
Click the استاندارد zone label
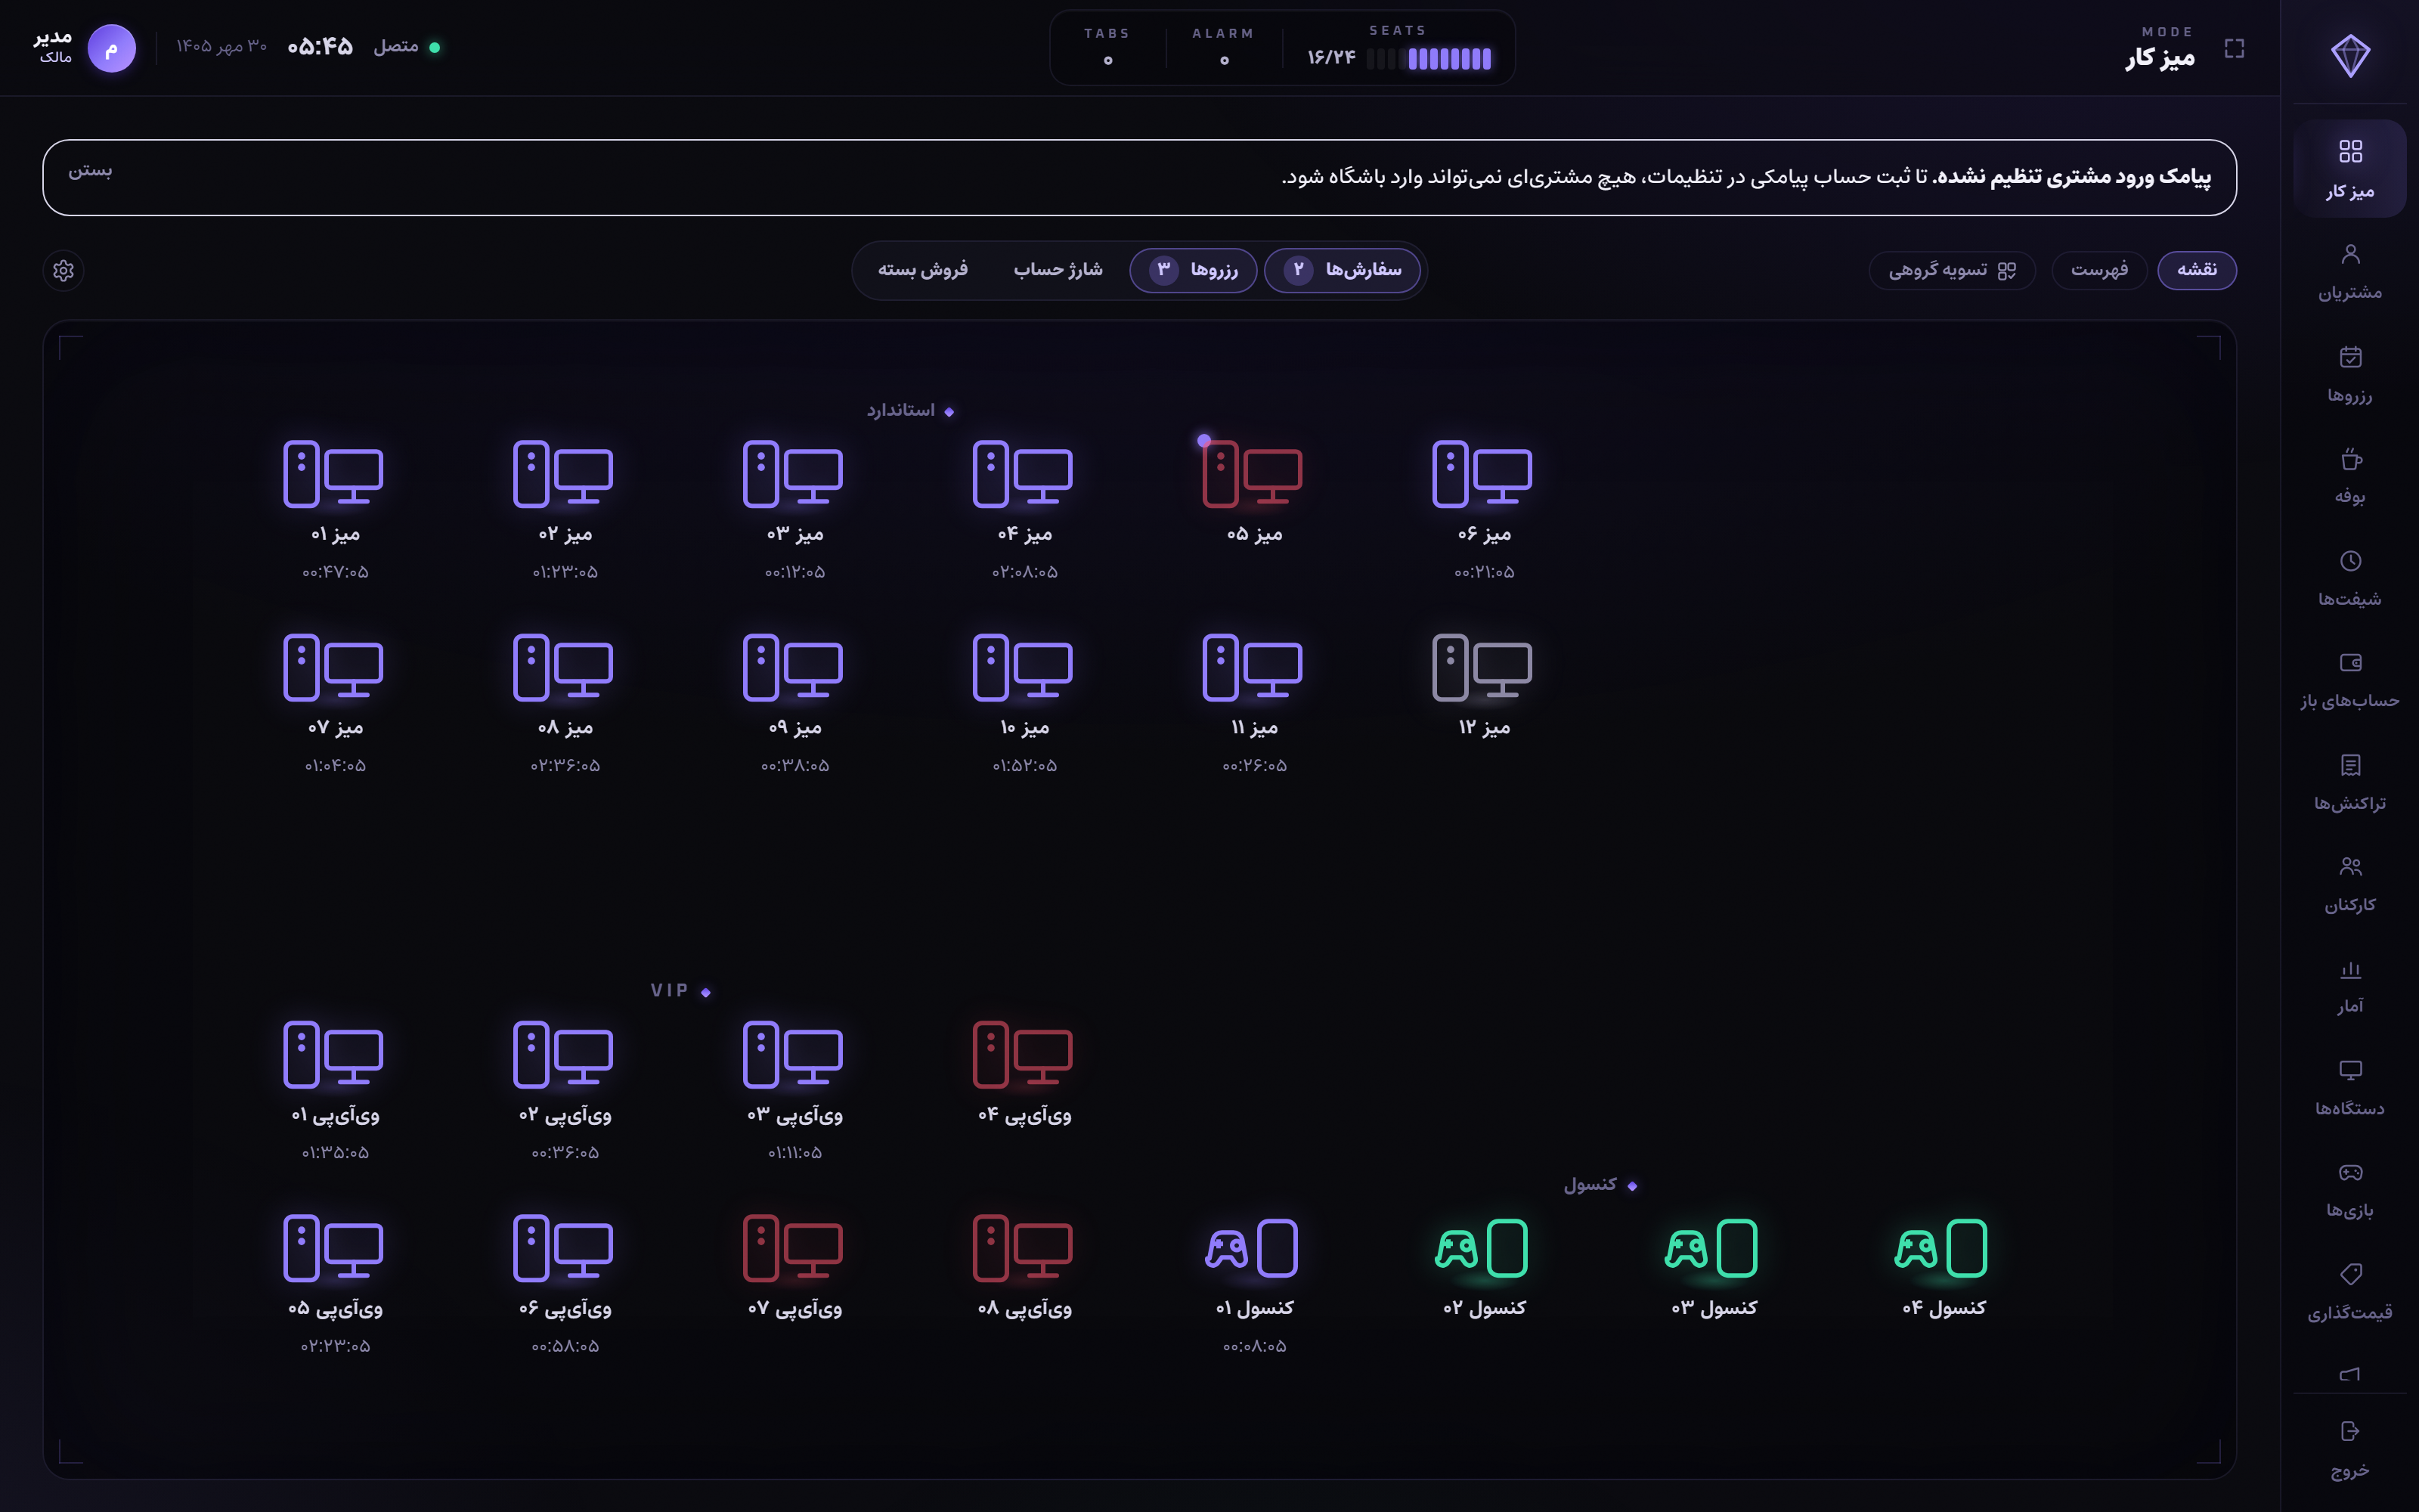(909, 410)
